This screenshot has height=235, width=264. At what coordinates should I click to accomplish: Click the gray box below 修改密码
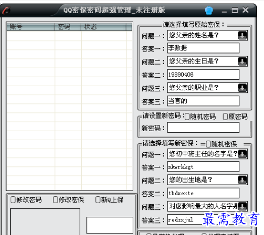point(45,222)
